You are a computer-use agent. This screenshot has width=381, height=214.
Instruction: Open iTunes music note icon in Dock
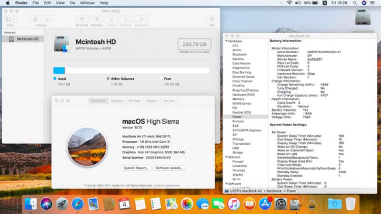click(x=234, y=204)
